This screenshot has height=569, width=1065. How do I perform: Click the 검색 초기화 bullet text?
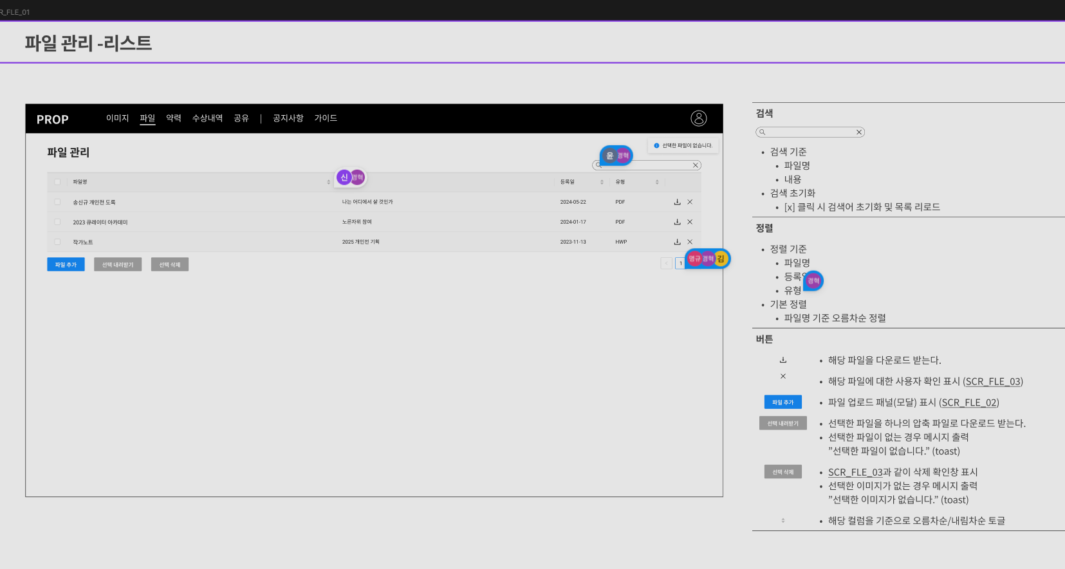point(793,193)
